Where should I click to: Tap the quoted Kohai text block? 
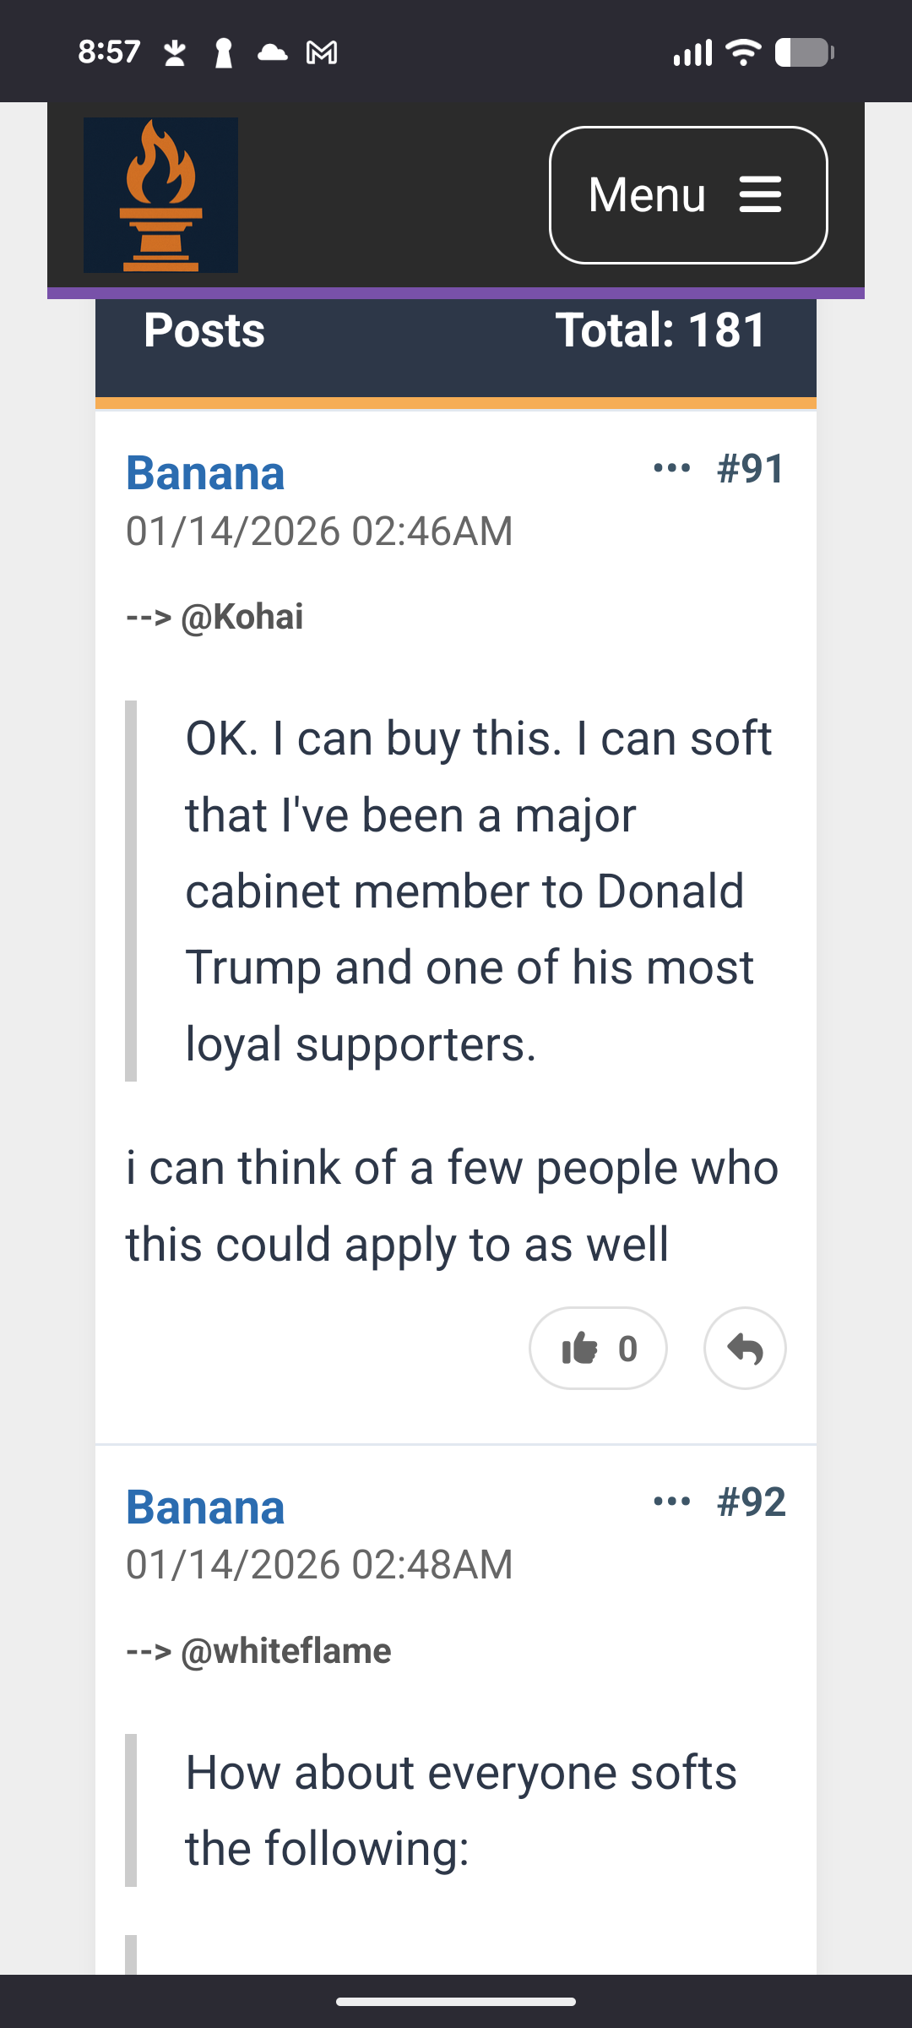tap(456, 891)
